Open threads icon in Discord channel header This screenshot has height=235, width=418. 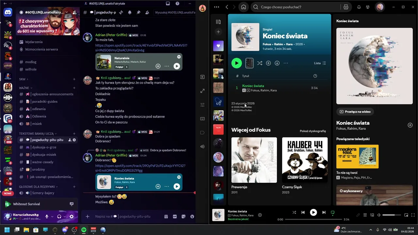pos(121,12)
